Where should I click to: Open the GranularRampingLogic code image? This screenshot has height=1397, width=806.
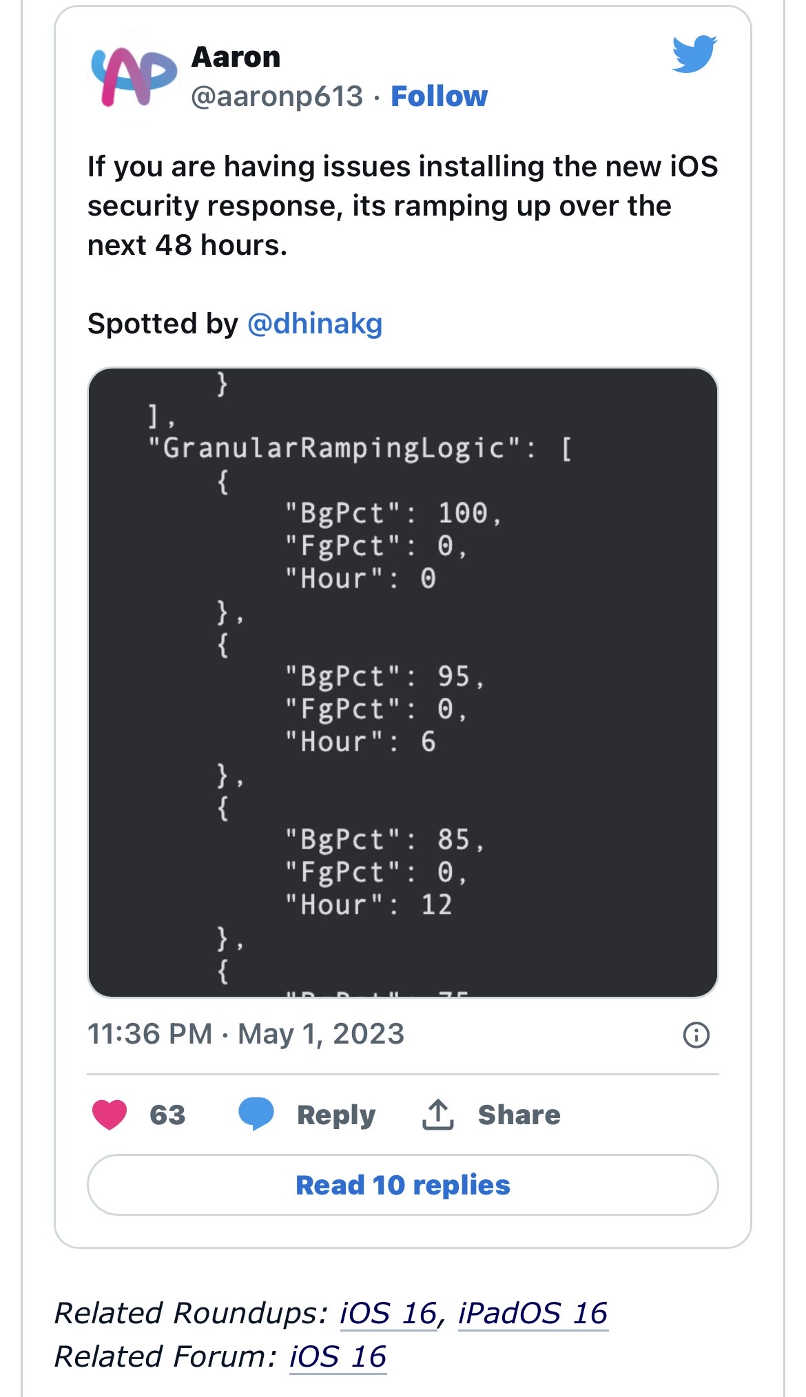pos(403,682)
